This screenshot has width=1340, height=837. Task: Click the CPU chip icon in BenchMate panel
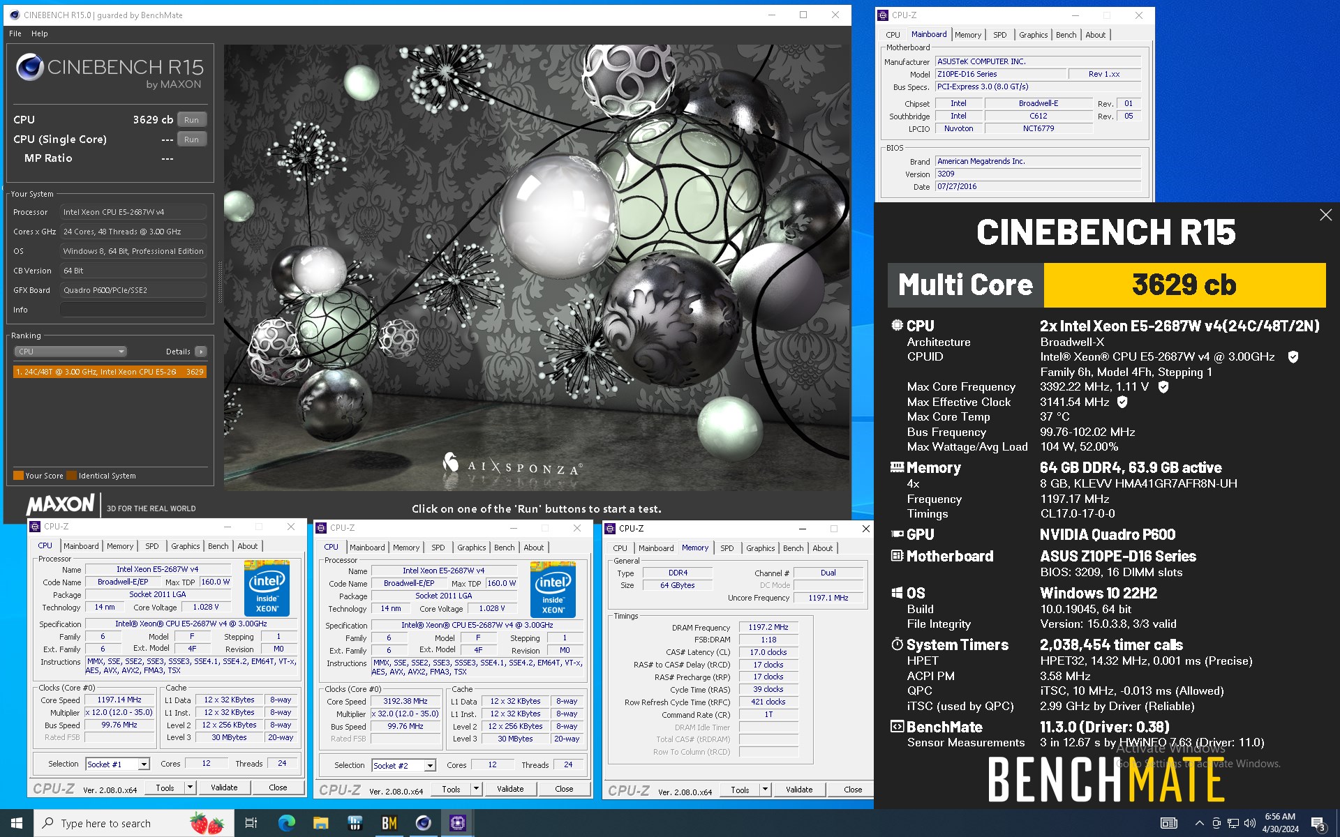tap(897, 325)
